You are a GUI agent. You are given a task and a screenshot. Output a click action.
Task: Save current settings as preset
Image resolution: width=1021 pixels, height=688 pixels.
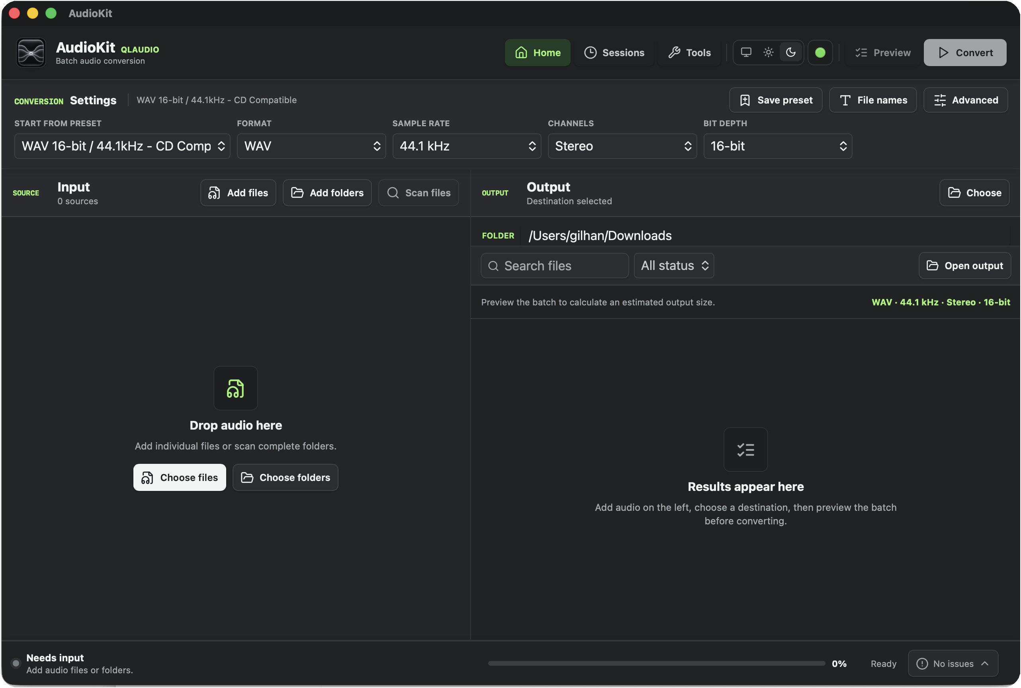(x=776, y=100)
